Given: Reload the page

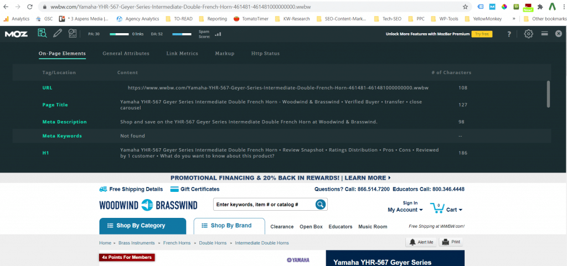Looking at the screenshot, I should [x=30, y=7].
